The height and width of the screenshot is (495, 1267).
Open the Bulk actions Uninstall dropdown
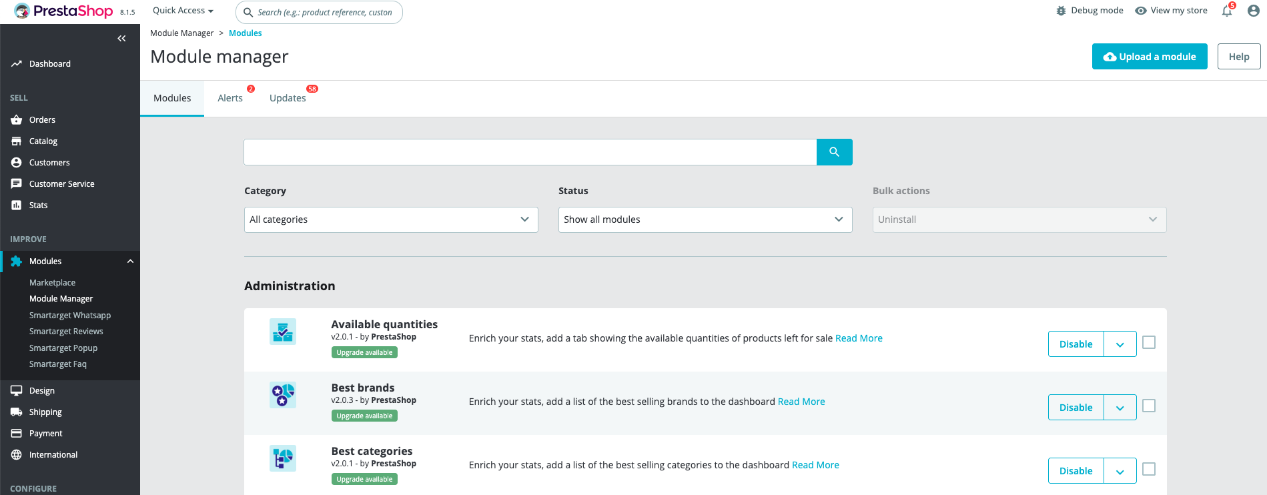point(1019,219)
